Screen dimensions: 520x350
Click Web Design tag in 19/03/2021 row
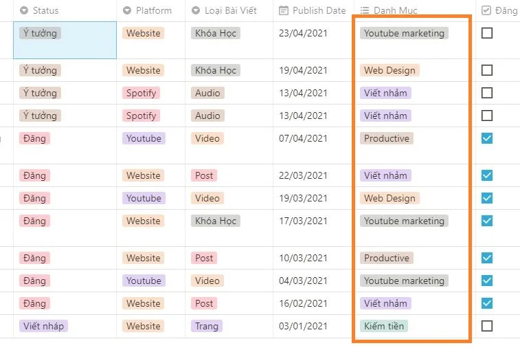389,198
